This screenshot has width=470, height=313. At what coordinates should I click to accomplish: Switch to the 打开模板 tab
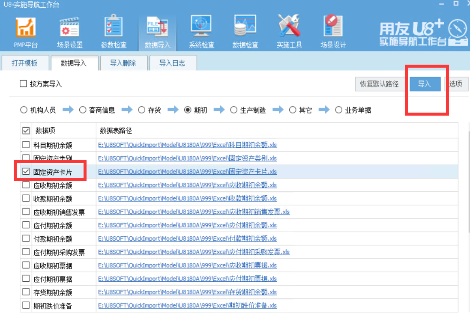click(24, 63)
